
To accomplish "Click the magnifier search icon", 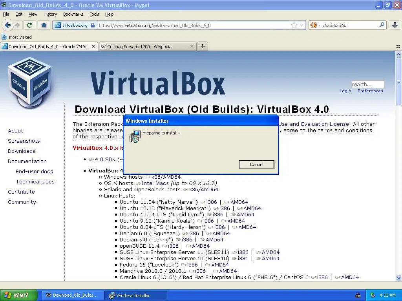I will tap(382, 25).
